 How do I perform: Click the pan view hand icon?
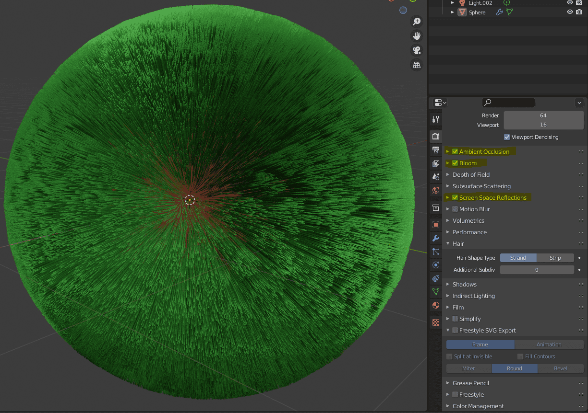tap(417, 36)
